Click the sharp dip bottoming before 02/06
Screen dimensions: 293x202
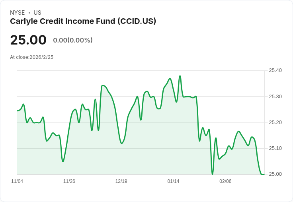(x=212, y=174)
